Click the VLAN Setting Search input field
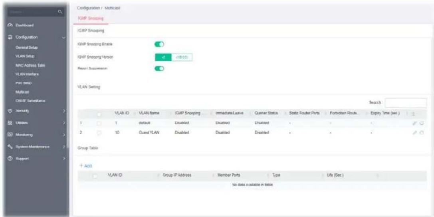434x217 pixels. click(x=406, y=103)
